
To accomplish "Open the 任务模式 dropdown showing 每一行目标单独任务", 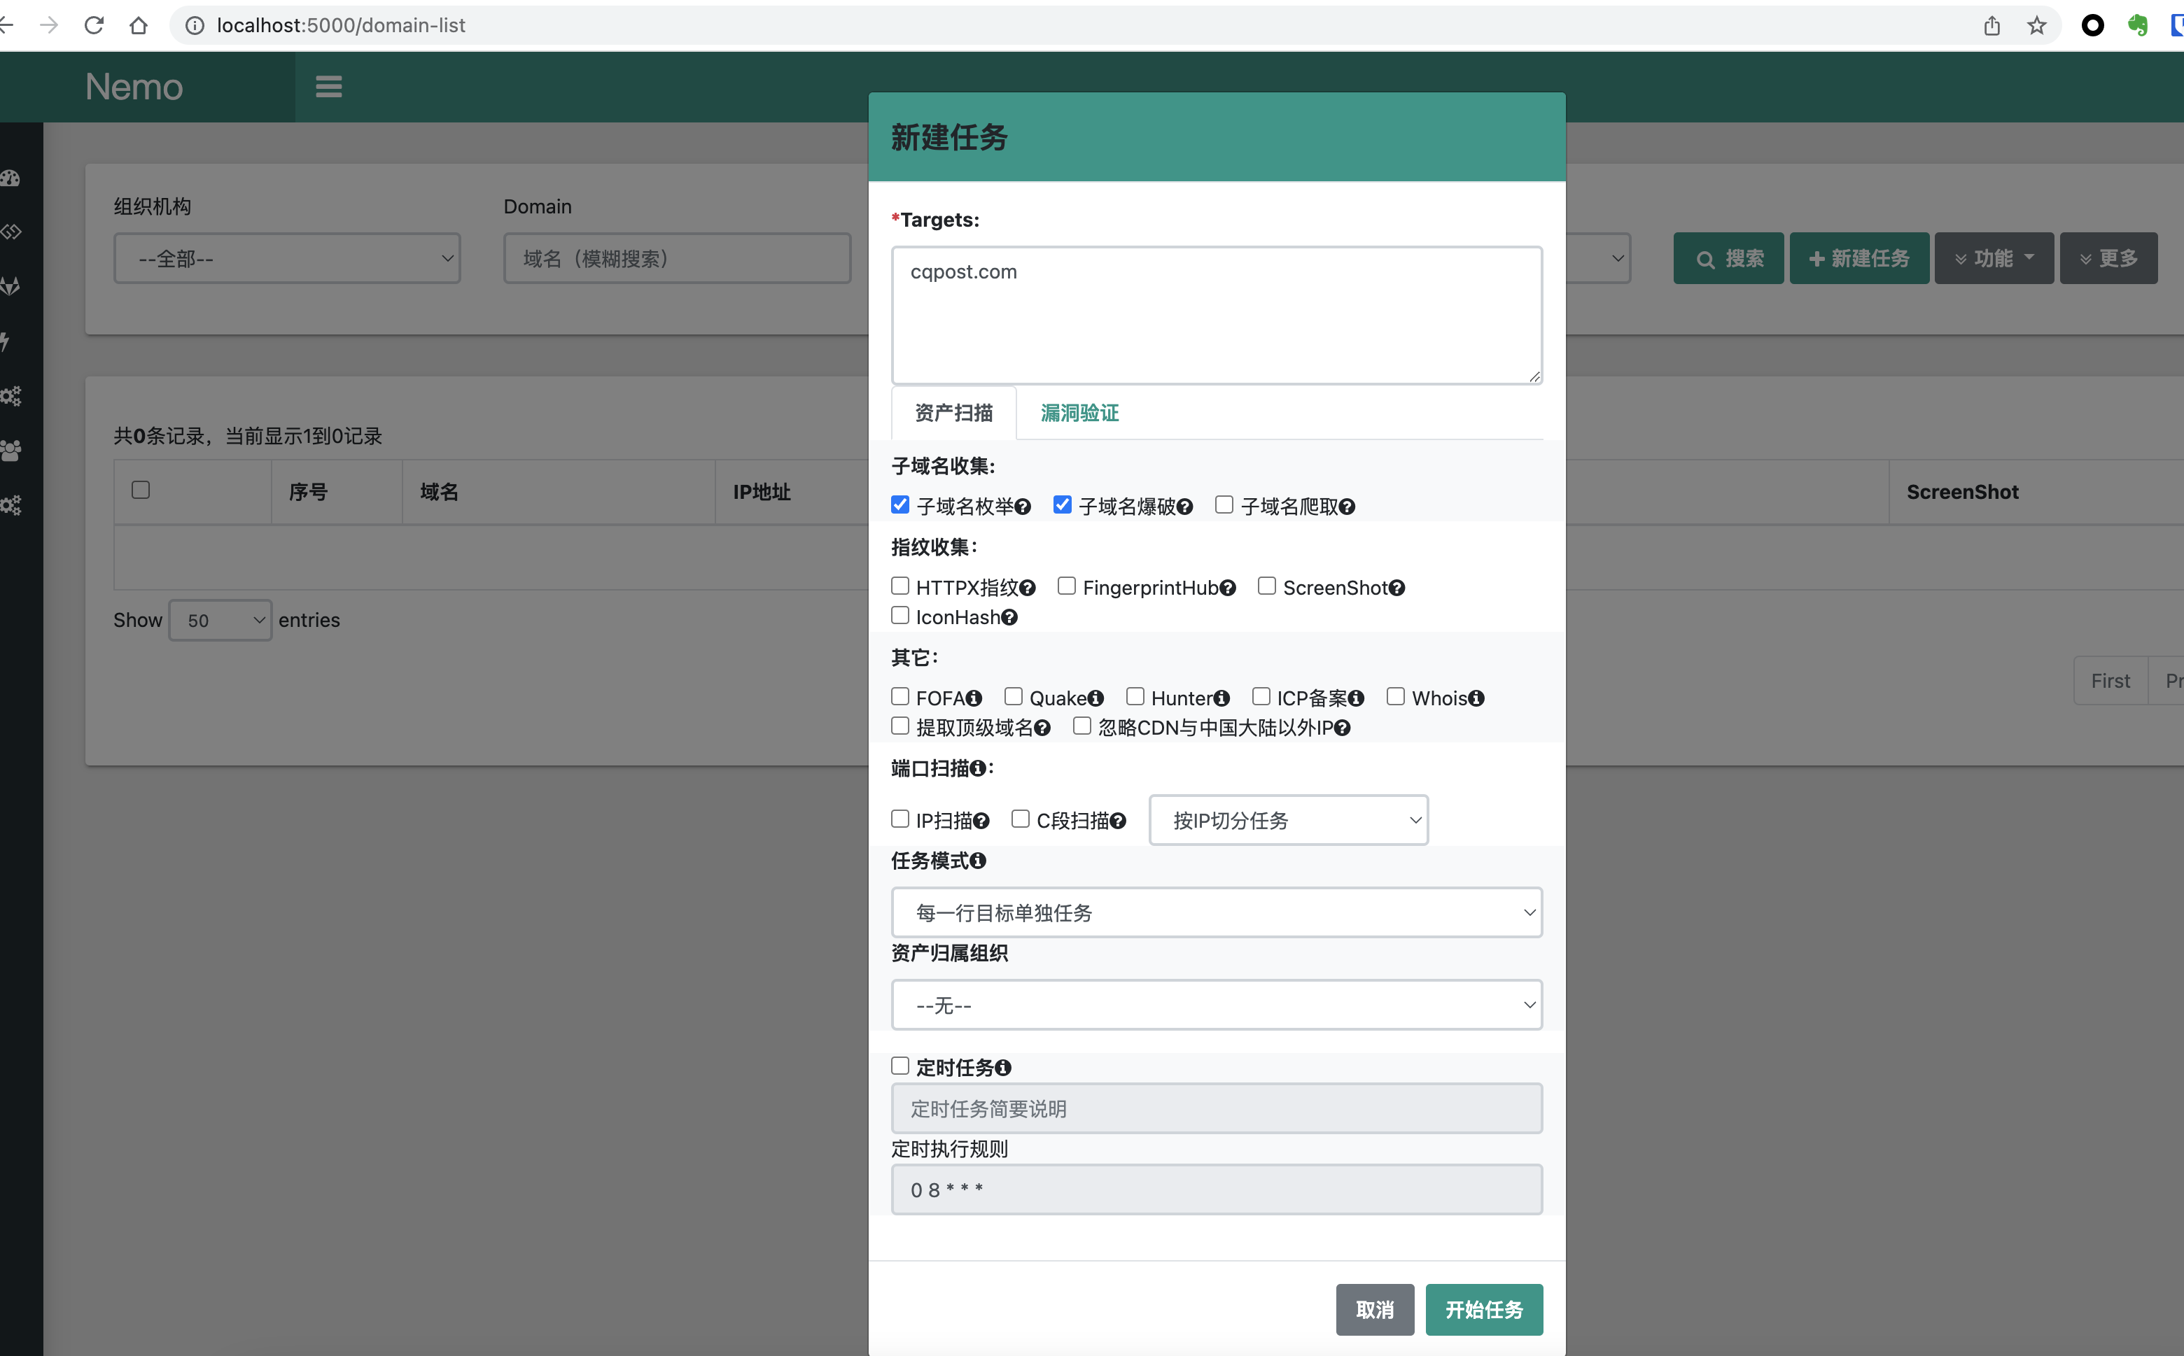I will pos(1216,912).
